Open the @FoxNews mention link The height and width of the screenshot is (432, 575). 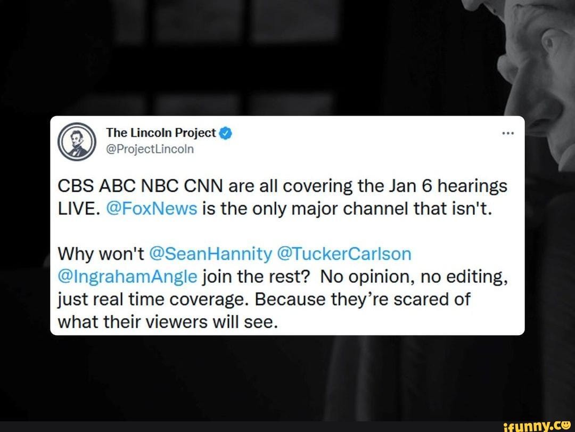(x=151, y=209)
